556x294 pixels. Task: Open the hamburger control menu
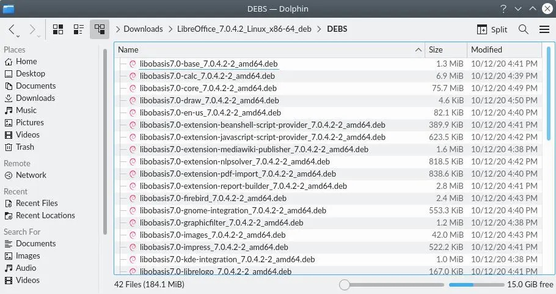[x=544, y=29]
